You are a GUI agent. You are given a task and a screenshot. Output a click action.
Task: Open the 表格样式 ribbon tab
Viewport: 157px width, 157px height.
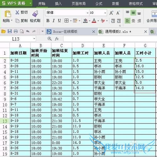pos(136,4)
